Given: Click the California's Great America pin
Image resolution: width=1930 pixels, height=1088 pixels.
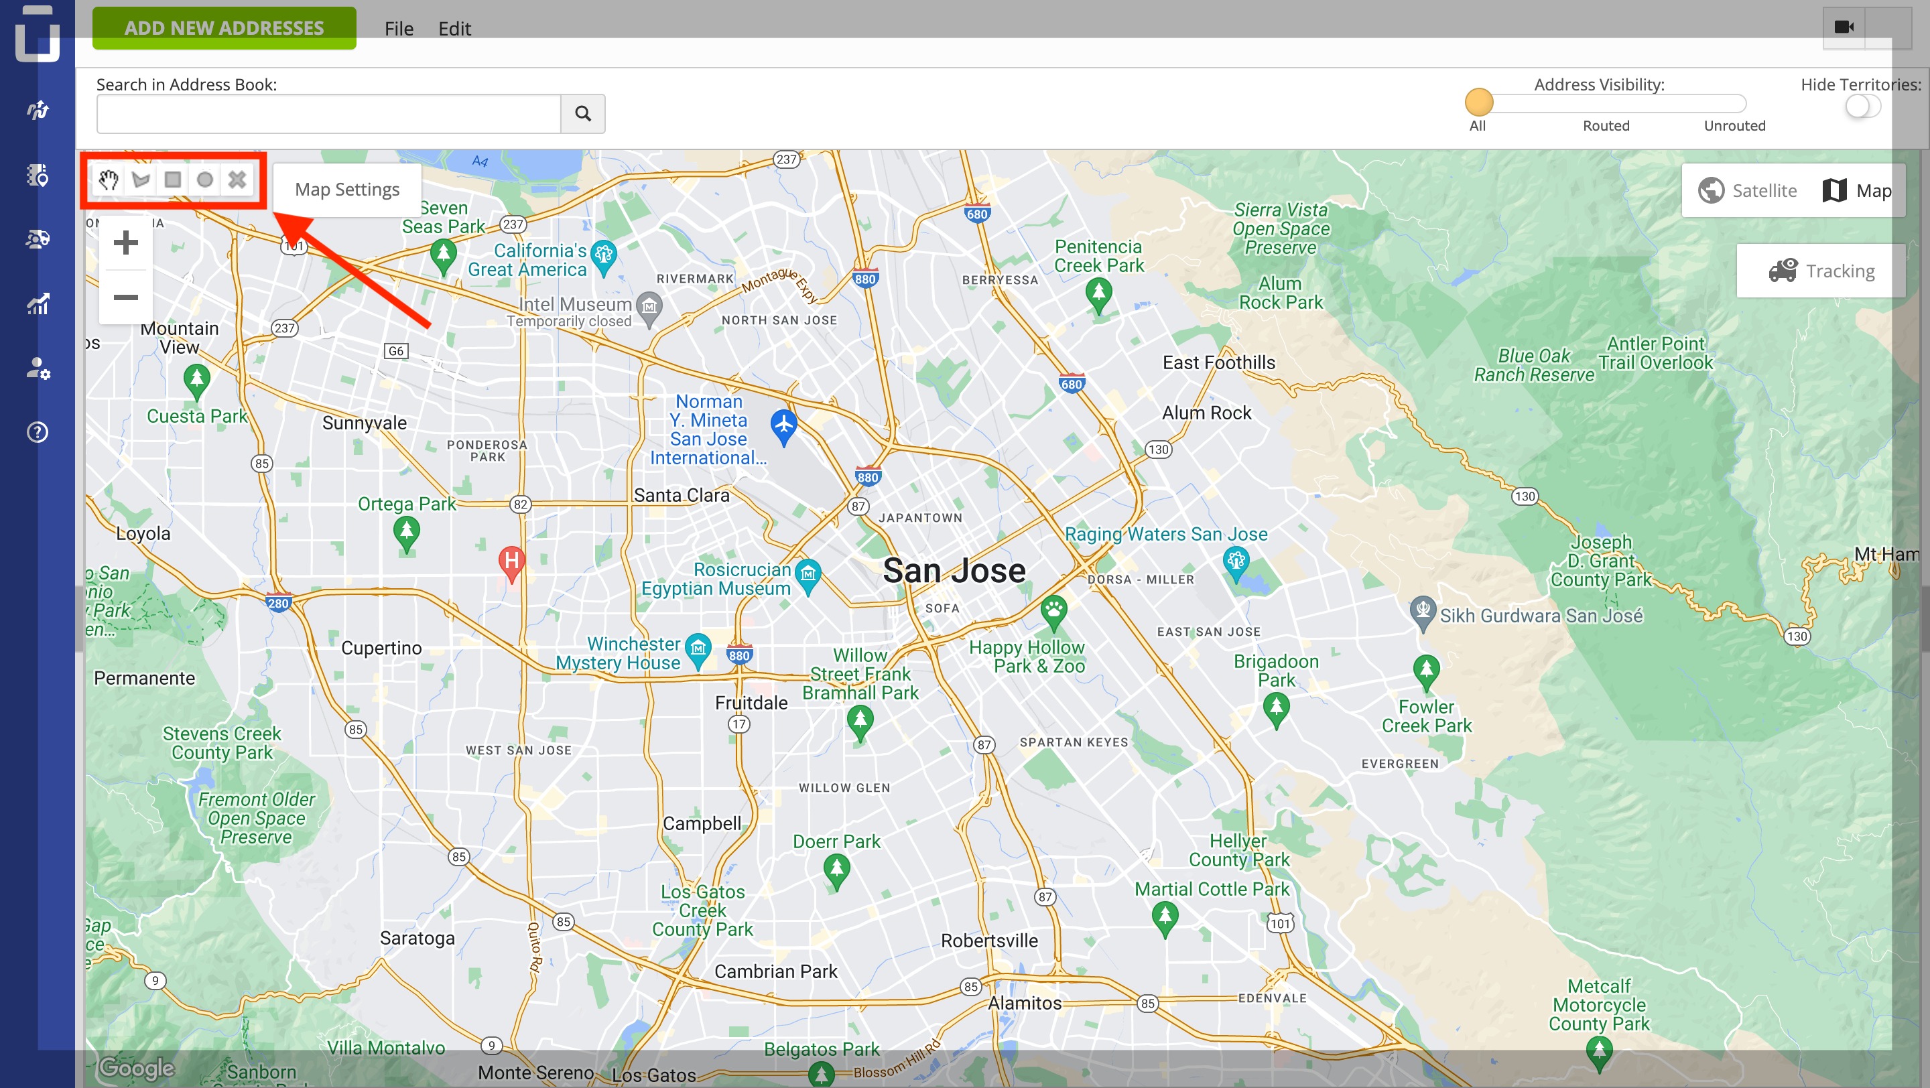Looking at the screenshot, I should pyautogui.click(x=604, y=259).
